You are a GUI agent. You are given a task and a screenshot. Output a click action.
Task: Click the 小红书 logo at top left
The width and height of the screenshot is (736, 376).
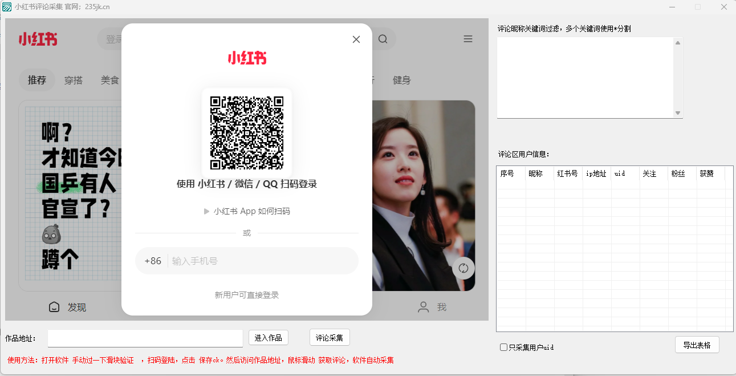click(x=38, y=39)
